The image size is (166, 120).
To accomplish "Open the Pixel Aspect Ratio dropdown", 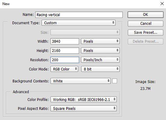I will [84, 108].
